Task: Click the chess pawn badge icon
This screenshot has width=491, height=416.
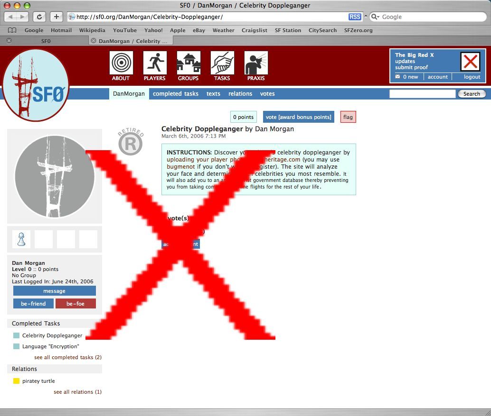Action: [21, 239]
